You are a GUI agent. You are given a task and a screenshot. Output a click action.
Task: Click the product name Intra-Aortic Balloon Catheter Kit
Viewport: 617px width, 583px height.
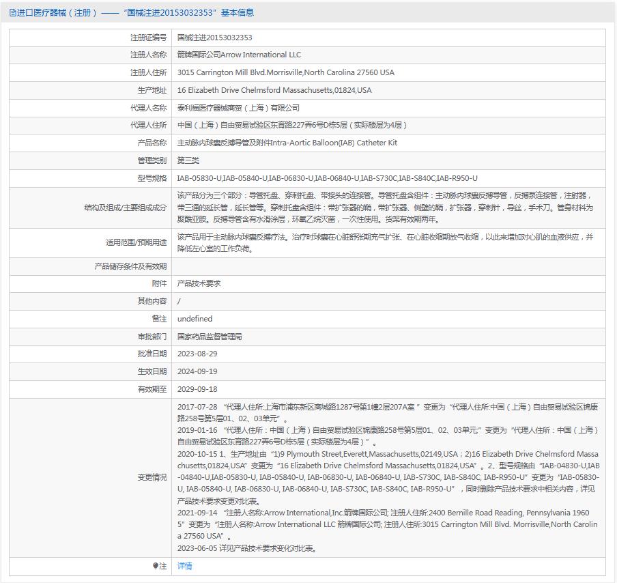tap(287, 143)
